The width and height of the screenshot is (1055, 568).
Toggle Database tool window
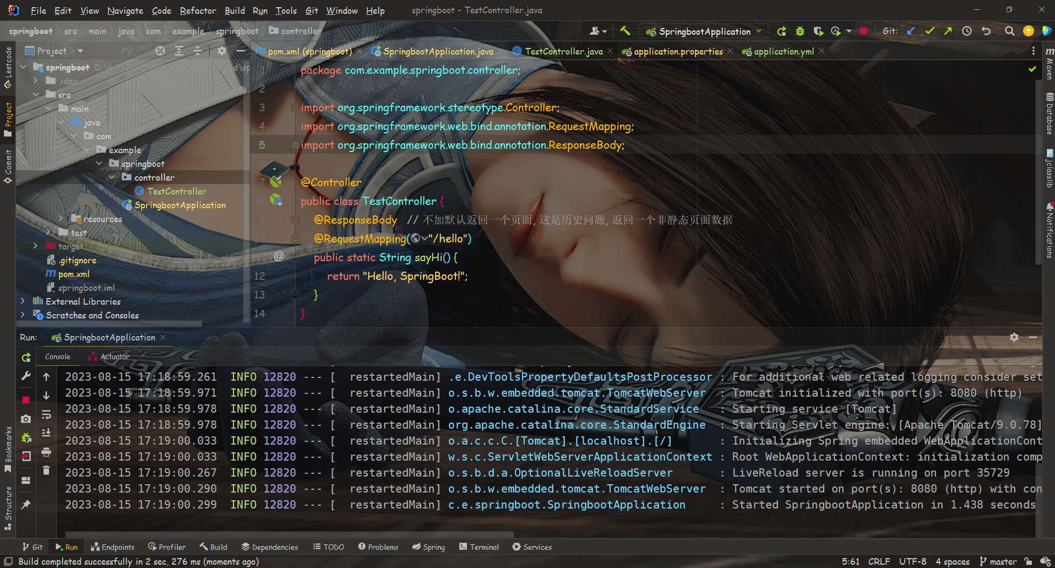tap(1049, 114)
